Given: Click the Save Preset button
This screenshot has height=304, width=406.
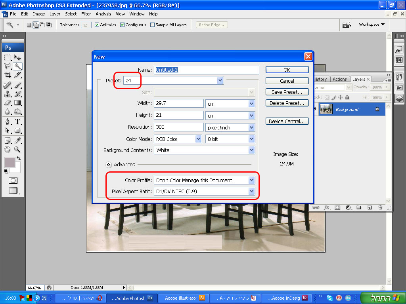Looking at the screenshot, I should pos(287,92).
